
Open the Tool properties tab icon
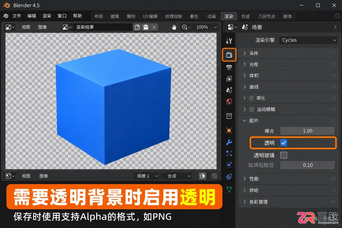229,41
